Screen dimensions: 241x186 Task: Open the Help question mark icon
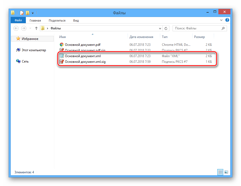click(x=227, y=20)
